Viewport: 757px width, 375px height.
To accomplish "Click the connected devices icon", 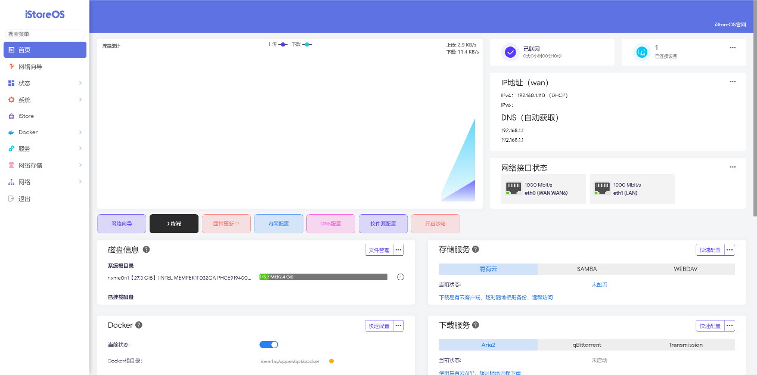I will point(642,52).
